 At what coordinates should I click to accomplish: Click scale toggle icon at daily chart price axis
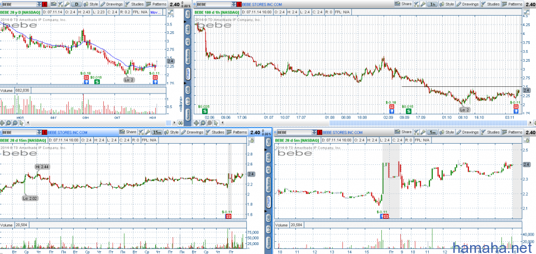coord(171,12)
